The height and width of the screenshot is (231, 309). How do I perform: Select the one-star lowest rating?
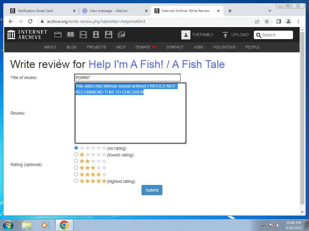pos(76,155)
